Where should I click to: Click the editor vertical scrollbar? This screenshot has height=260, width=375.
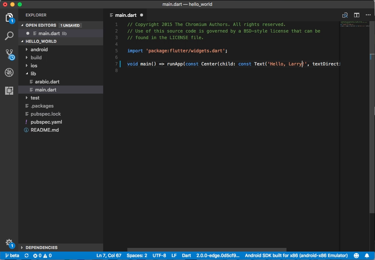tap(372, 117)
